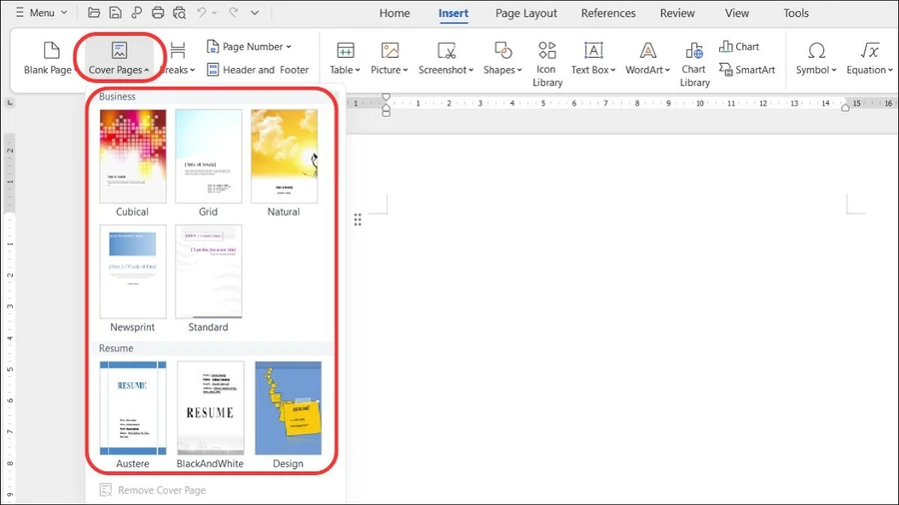Click the ruler tab selector corner icon
Image resolution: width=899 pixels, height=505 pixels.
[x=9, y=103]
